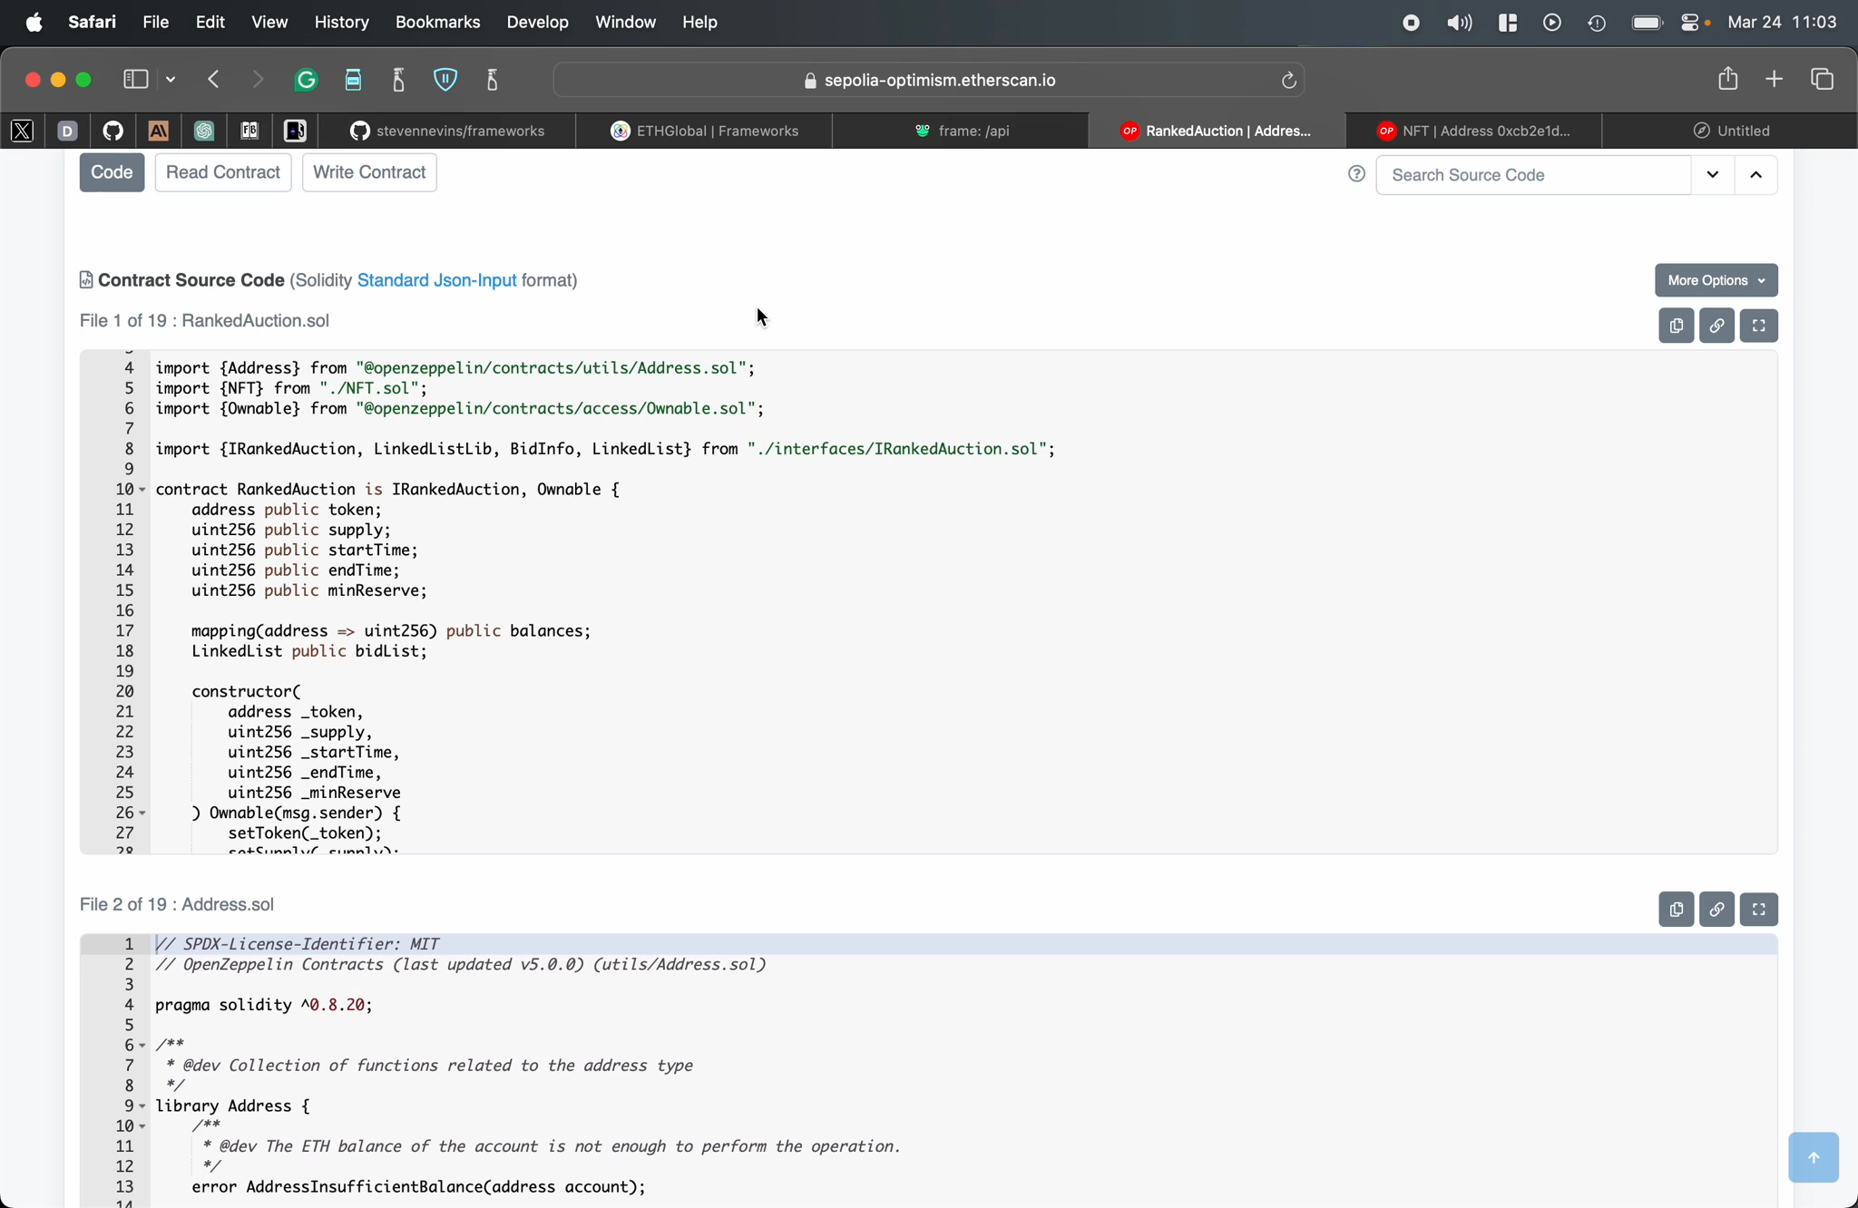Click the search help question mark icon
Viewport: 1858px width, 1208px height.
click(x=1356, y=174)
